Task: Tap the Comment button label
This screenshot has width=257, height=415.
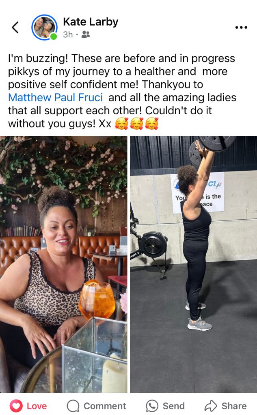Action: pos(105,406)
